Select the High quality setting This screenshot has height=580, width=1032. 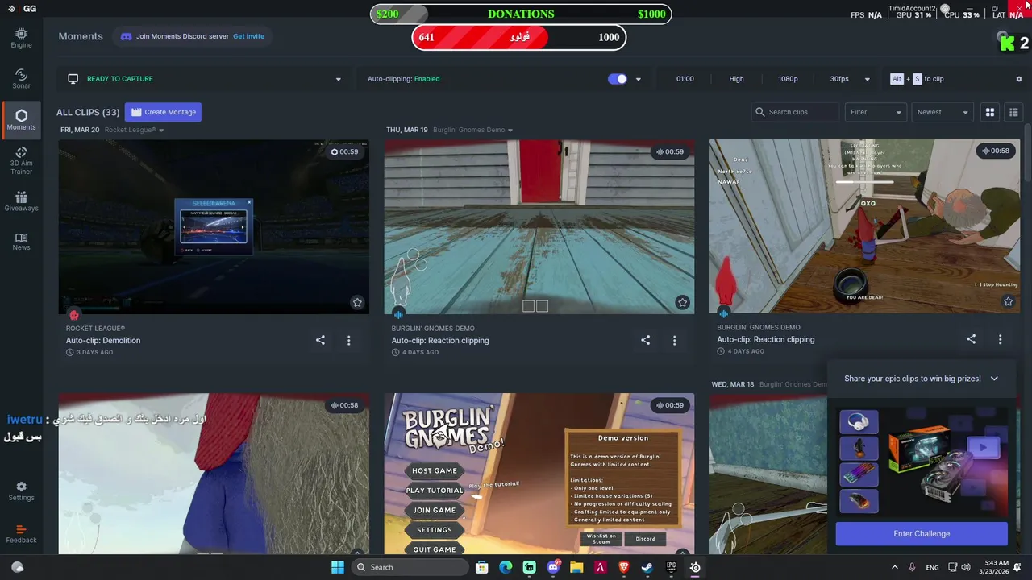pos(736,79)
